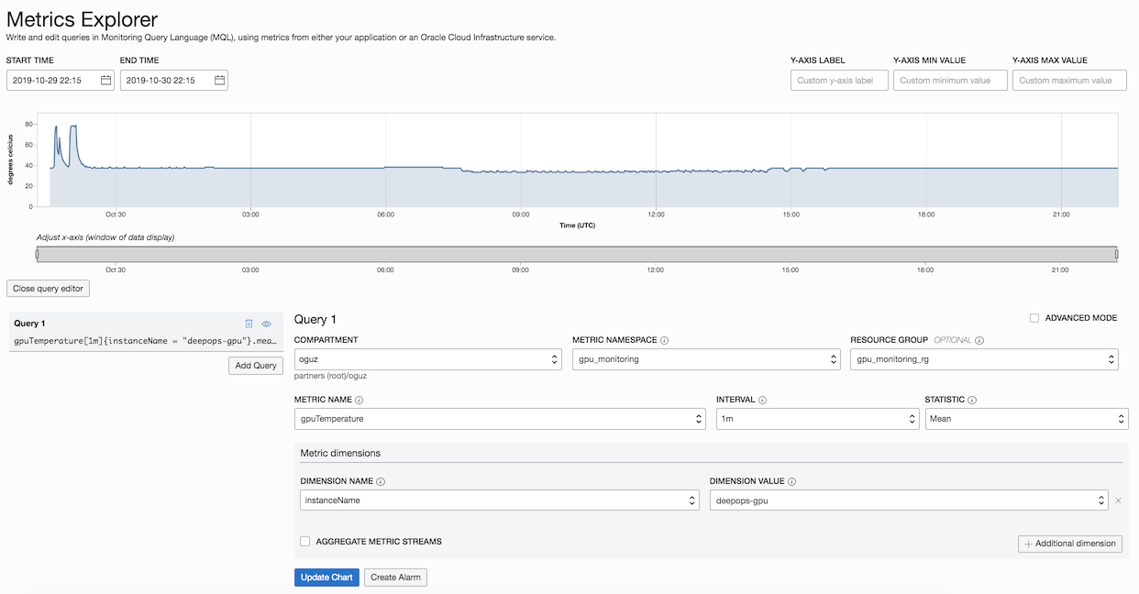
Task: Open the End Time calendar picker
Action: (218, 80)
